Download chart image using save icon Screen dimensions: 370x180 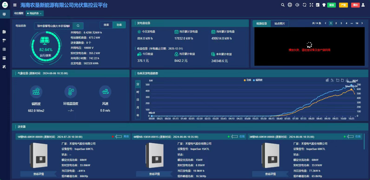pos(347,80)
